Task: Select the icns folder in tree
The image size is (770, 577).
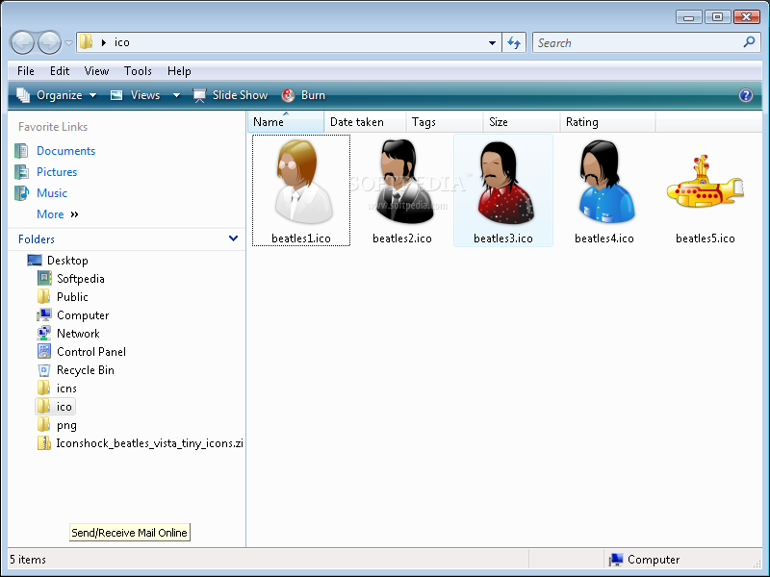Action: (66, 389)
